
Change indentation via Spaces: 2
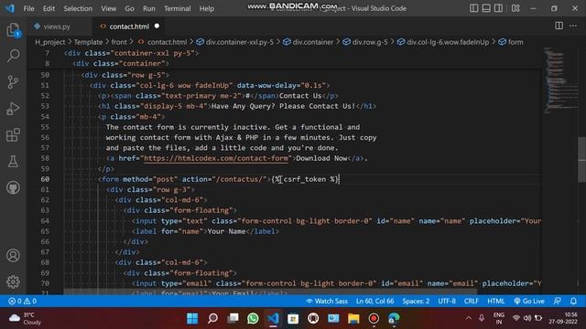tap(416, 301)
